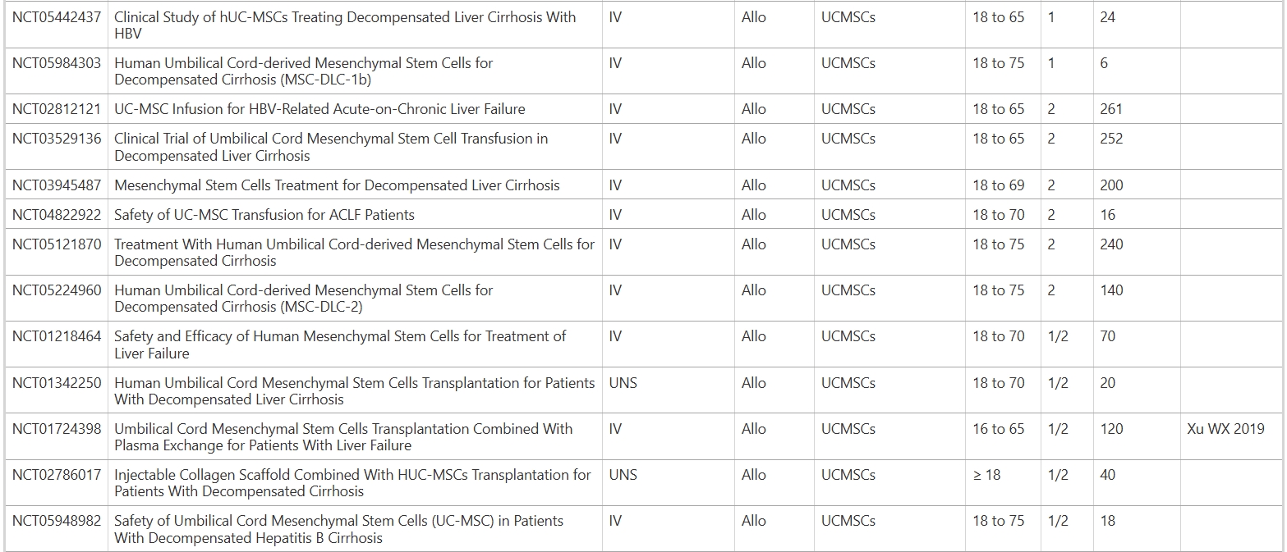The width and height of the screenshot is (1287, 552).
Task: Click the enrollment number 252
Action: [x=1110, y=139]
